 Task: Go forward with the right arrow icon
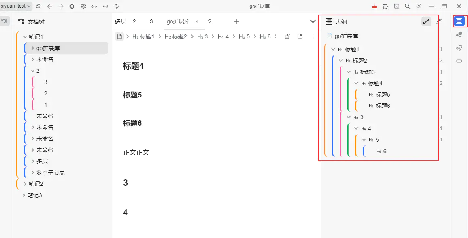point(61,6)
